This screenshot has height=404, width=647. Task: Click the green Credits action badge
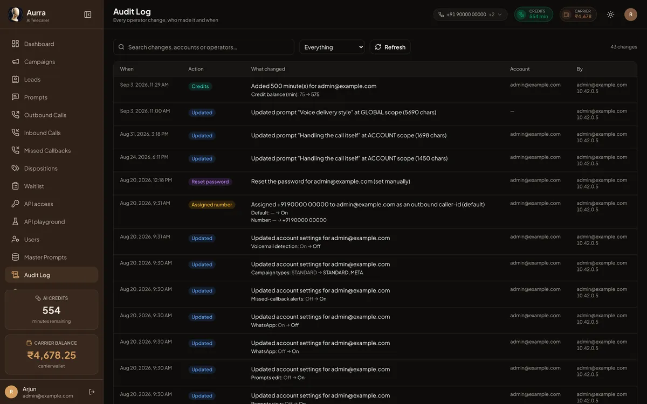point(200,86)
